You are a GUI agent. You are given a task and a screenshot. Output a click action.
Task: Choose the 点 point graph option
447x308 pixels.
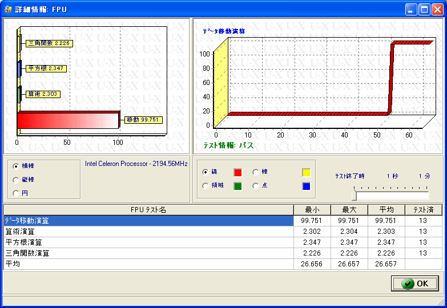(255, 185)
